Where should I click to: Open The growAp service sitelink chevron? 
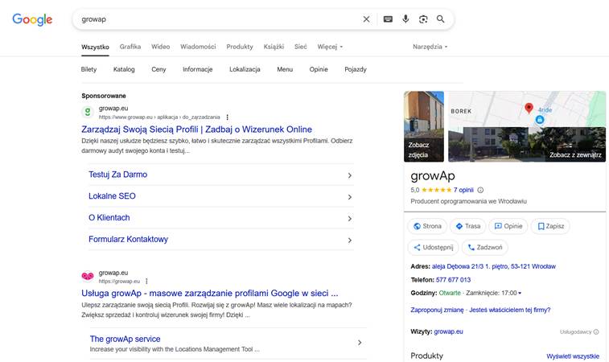tap(360, 343)
